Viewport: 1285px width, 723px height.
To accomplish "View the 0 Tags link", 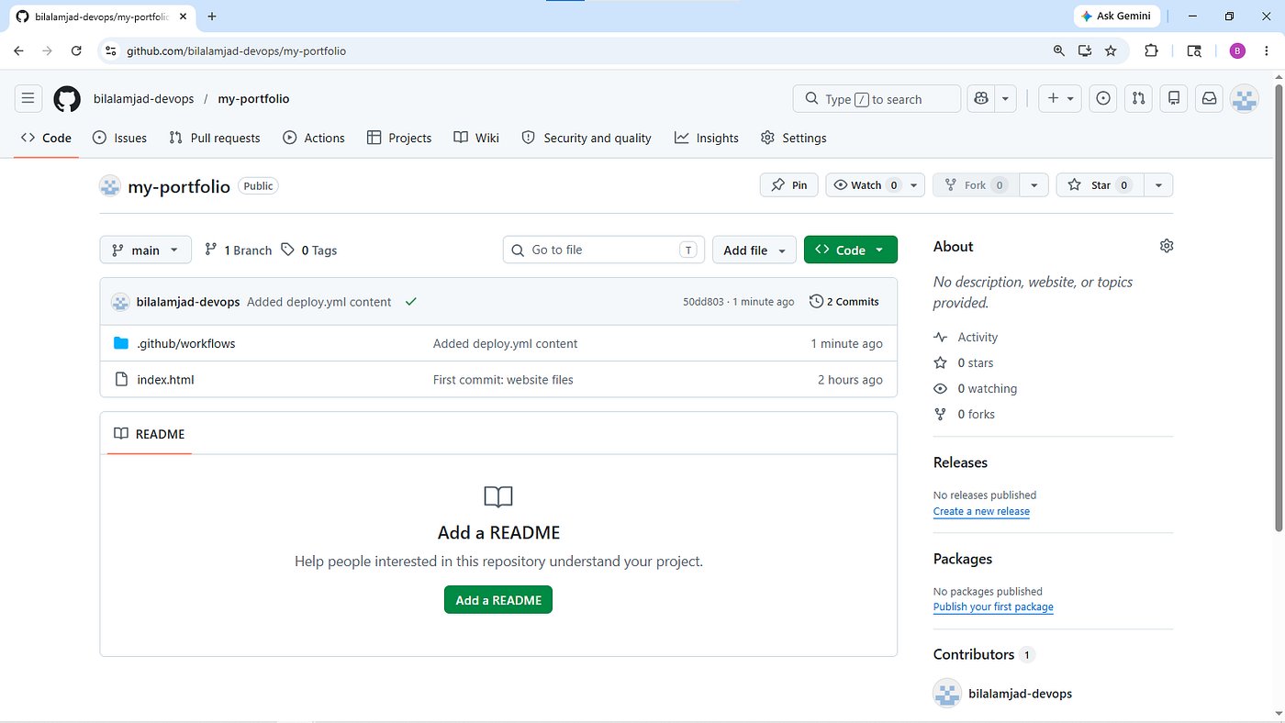I will 309,250.
